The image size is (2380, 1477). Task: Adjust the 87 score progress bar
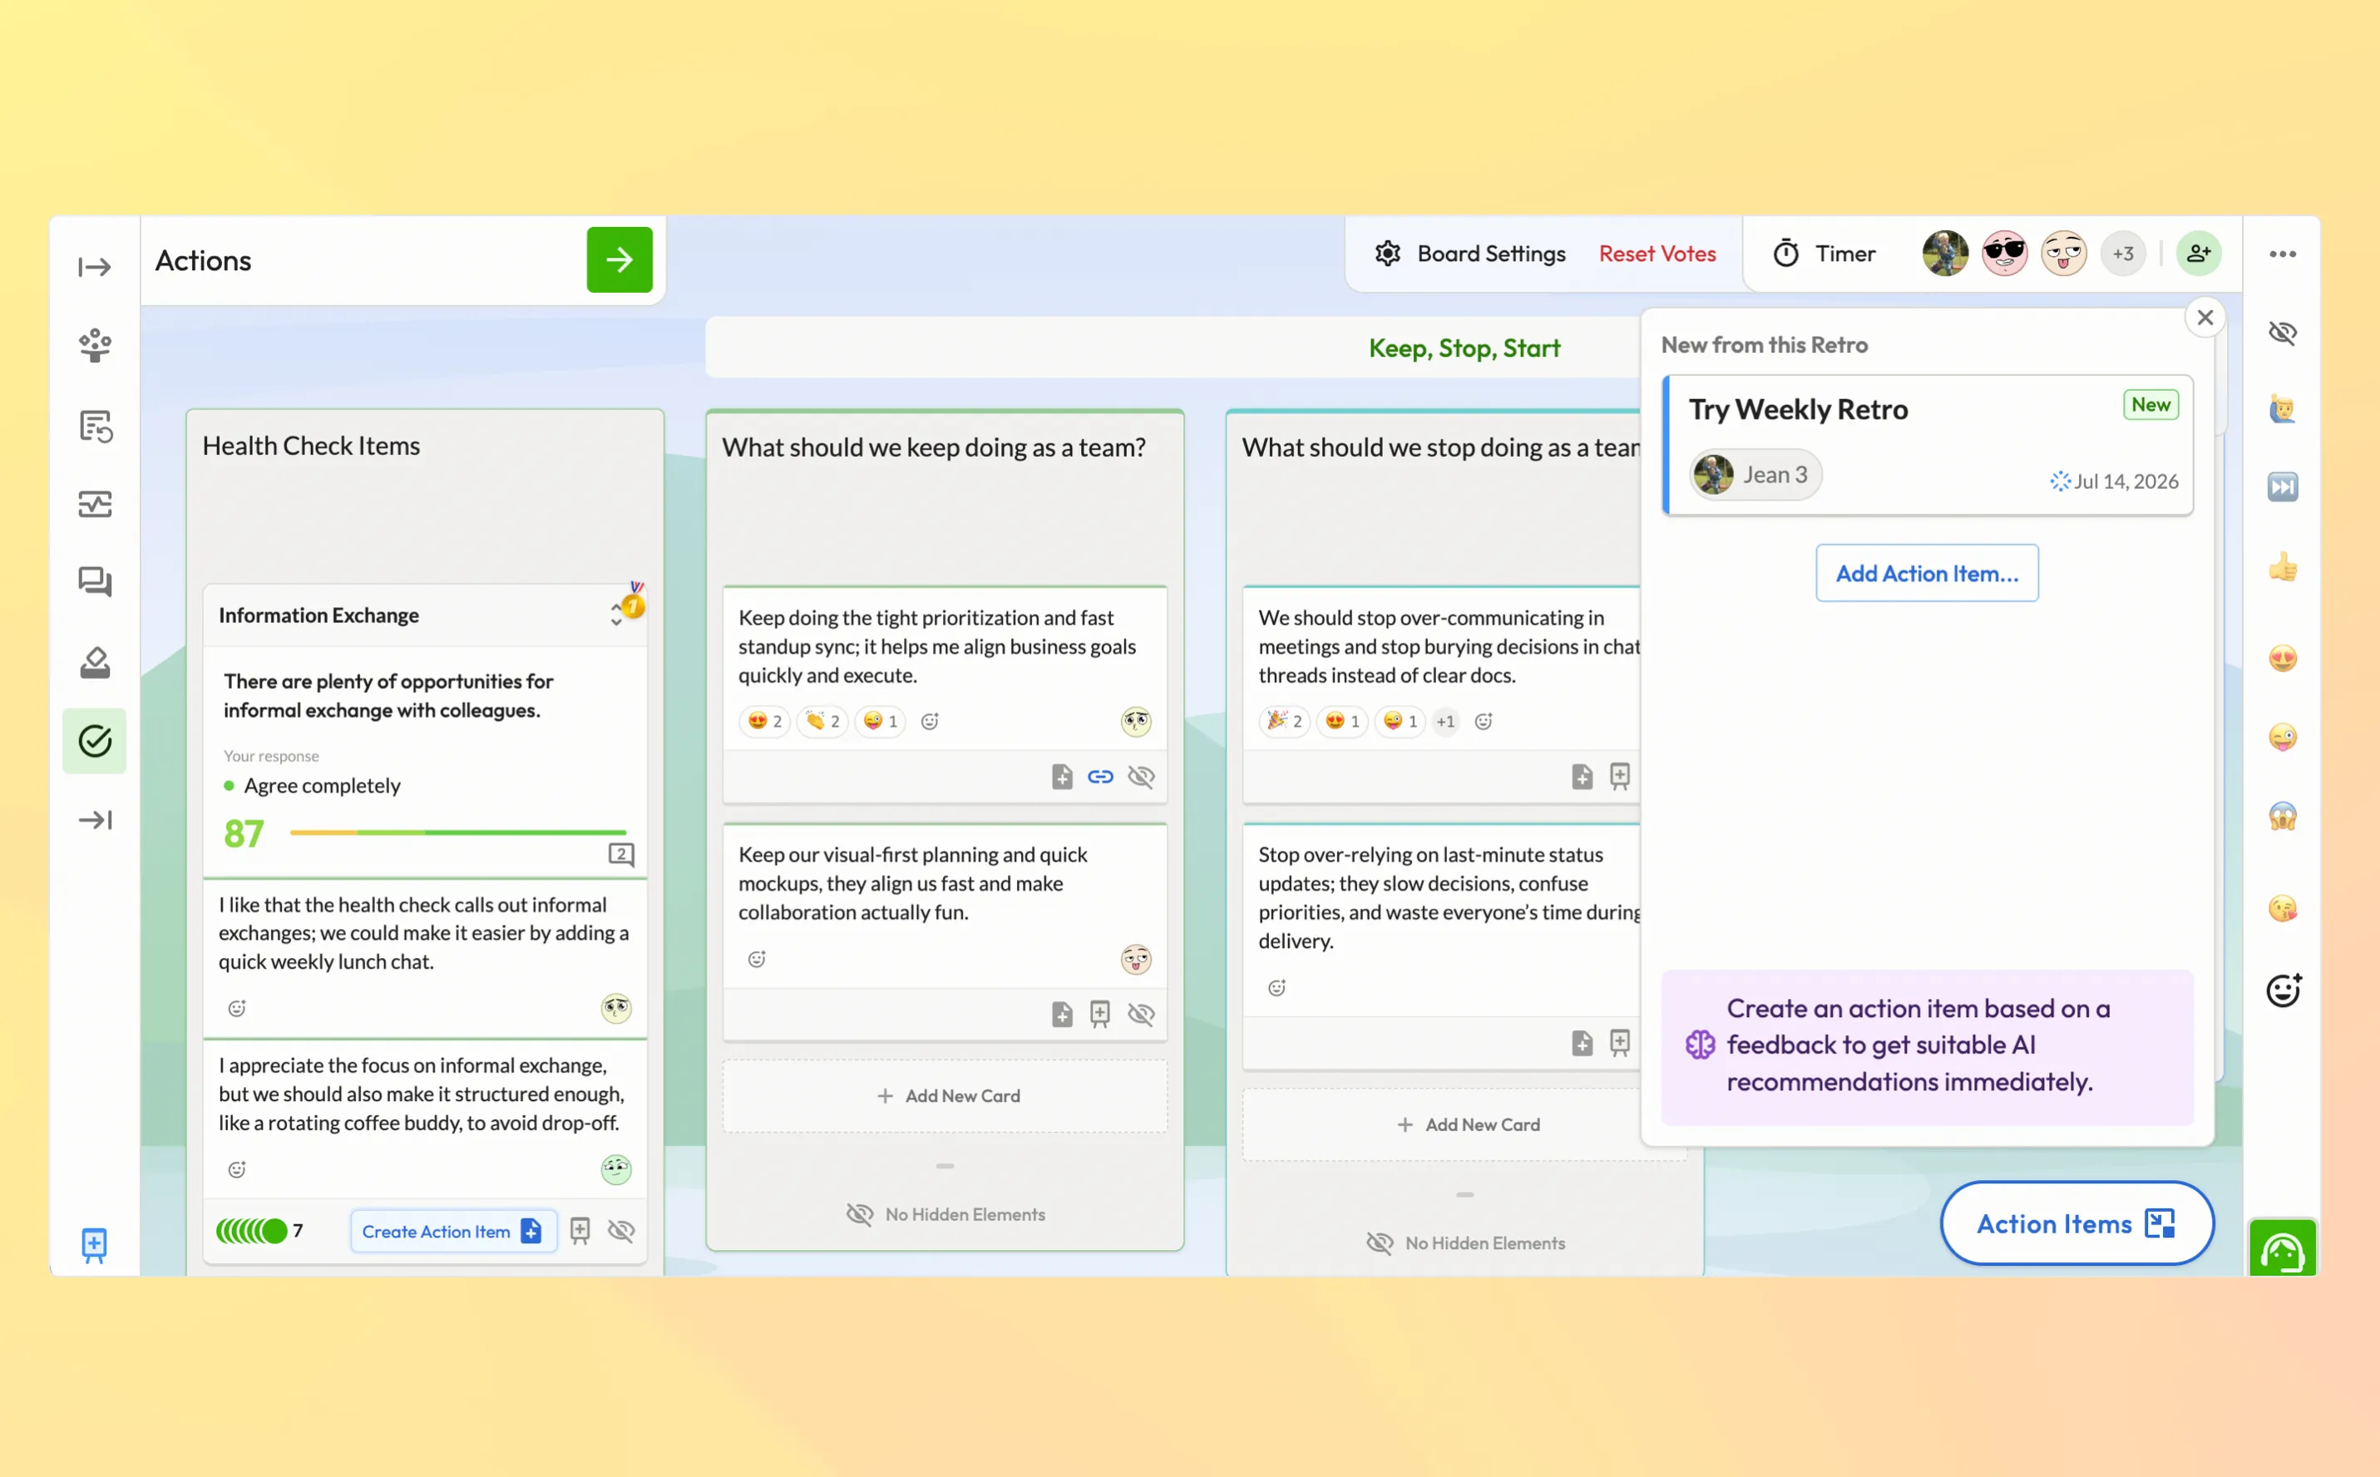tap(457, 832)
